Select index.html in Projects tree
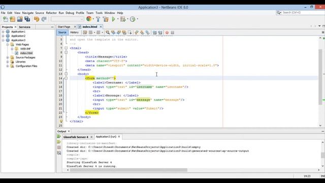The width and height of the screenshot is (325, 183). (26, 53)
